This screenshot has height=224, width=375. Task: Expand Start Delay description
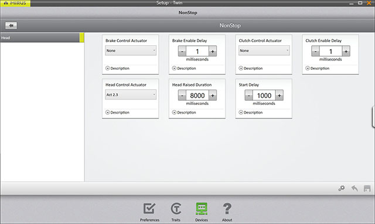(251, 112)
